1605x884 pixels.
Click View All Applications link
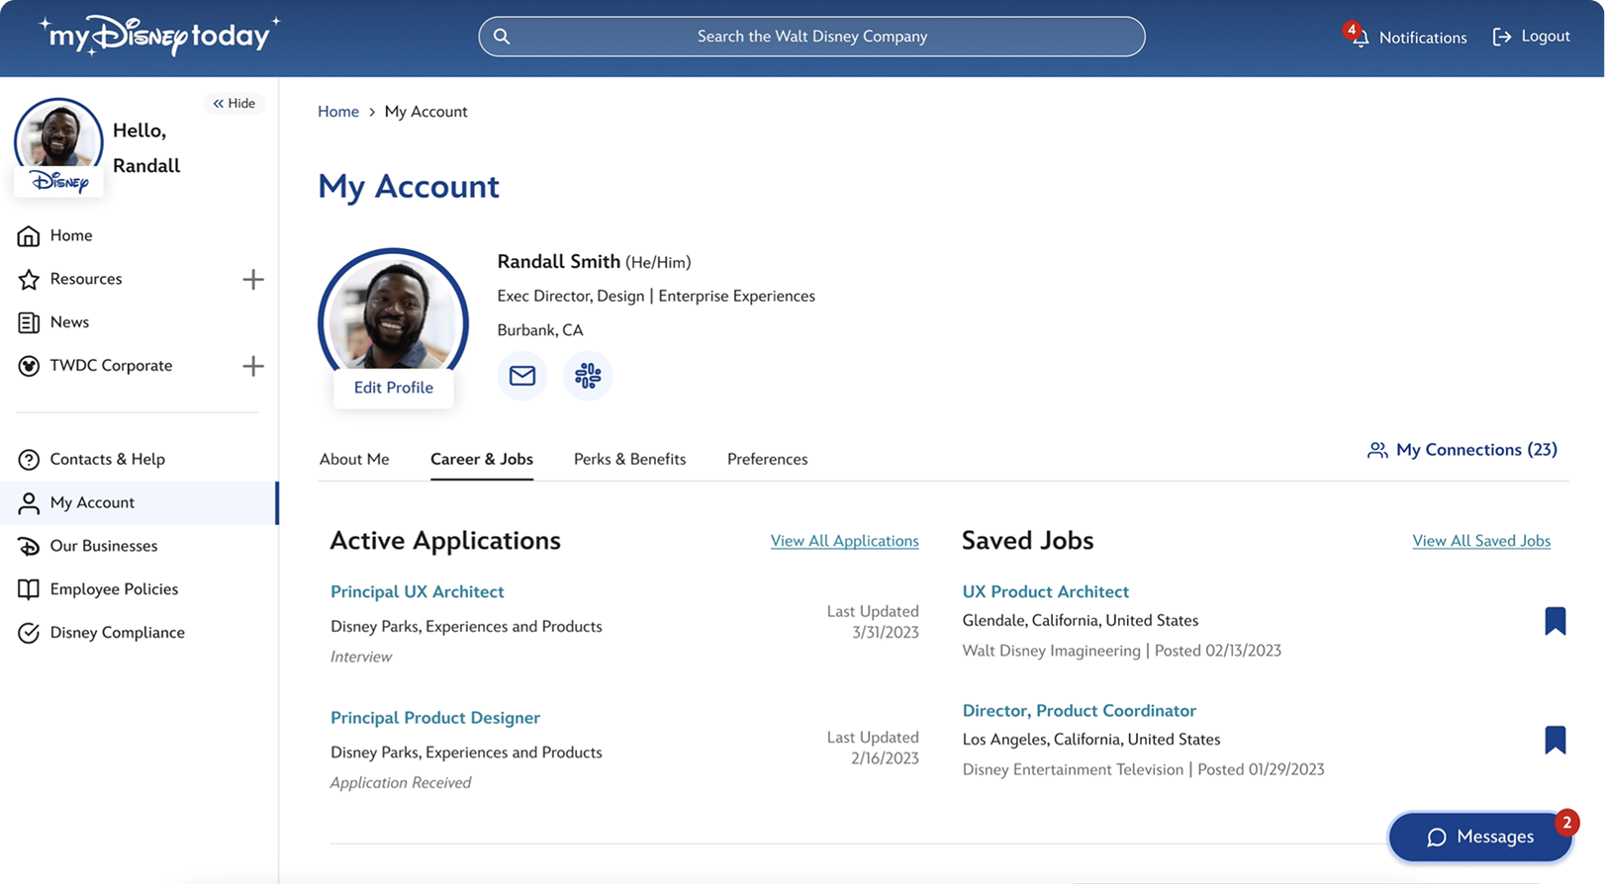click(844, 541)
